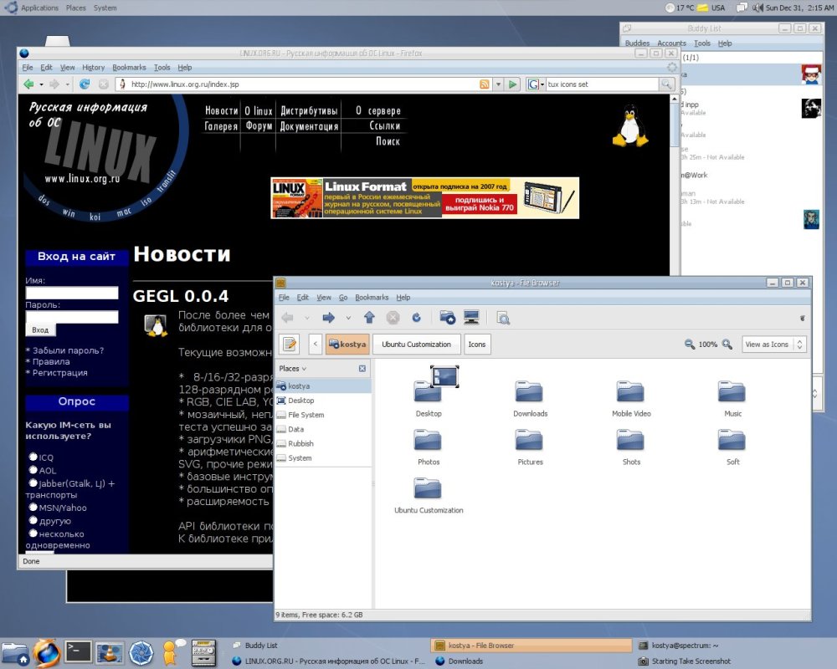Zoom out in File Browser
The image size is (837, 669).
[x=690, y=344]
